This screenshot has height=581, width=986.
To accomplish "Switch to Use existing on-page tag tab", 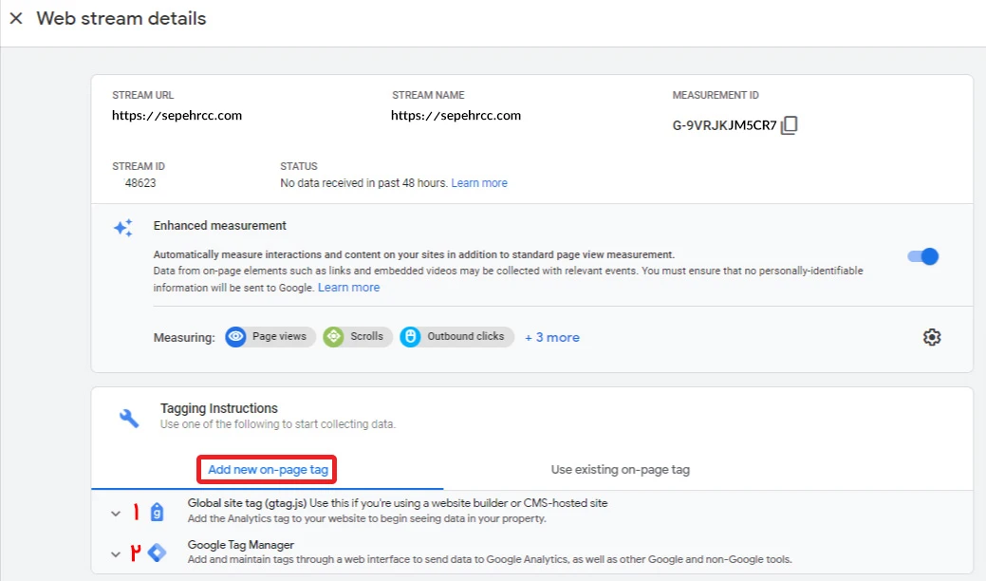I will [x=620, y=470].
